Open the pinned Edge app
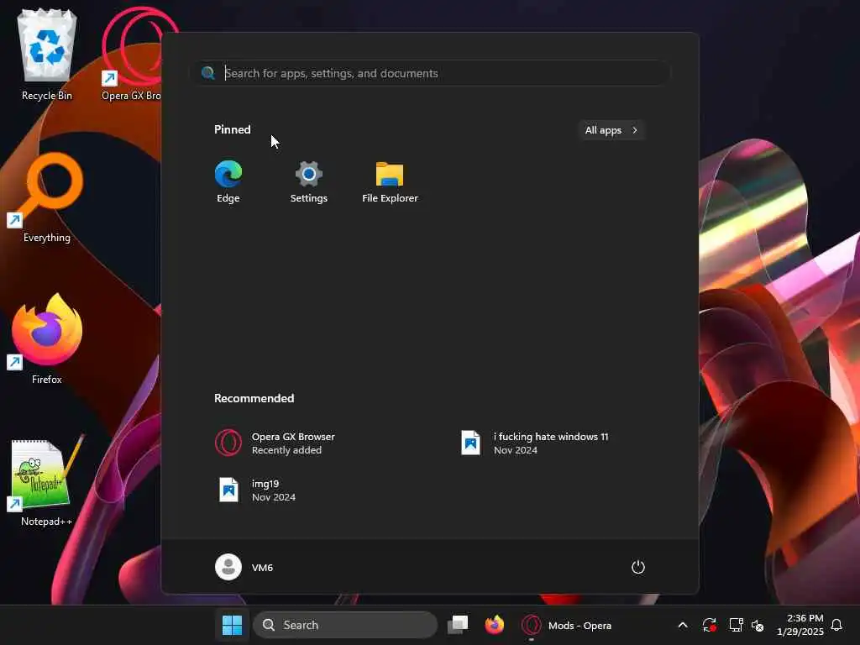 228,181
